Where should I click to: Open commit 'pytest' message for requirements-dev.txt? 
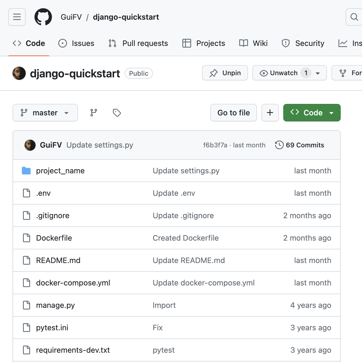[x=164, y=350]
